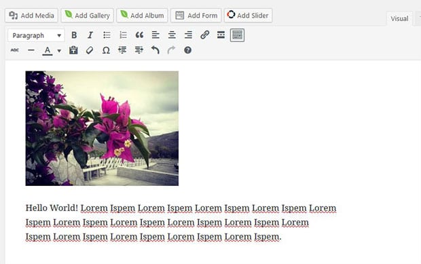Toggle strikethrough formatting

[x=15, y=50]
